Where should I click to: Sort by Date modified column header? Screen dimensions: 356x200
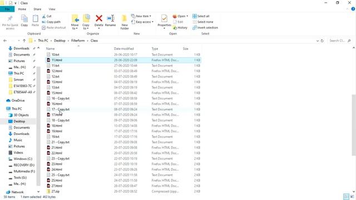click(123, 48)
